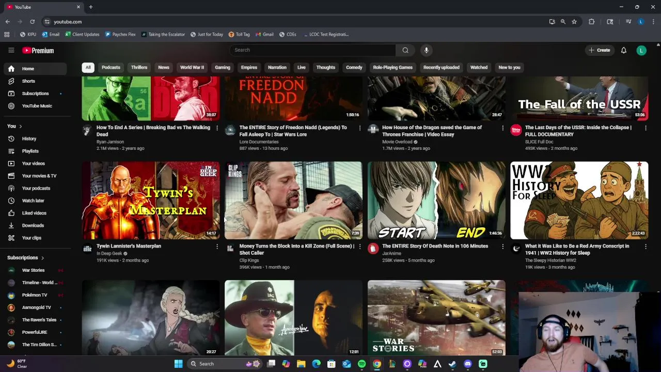This screenshot has height=372, width=661.
Task: Play Death Note START END thumbnail
Action: pyautogui.click(x=436, y=200)
